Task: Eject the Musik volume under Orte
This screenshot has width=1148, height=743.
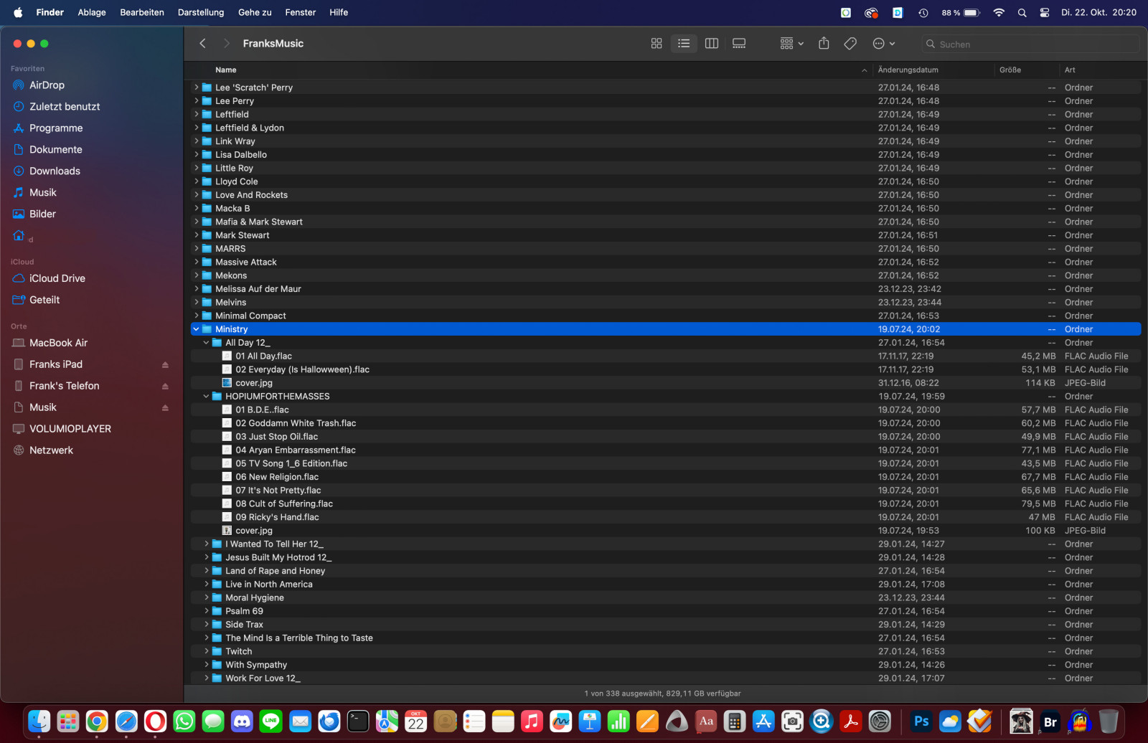Action: (165, 408)
